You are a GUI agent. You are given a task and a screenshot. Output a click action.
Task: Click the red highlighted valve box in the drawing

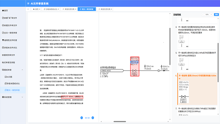[135, 66]
